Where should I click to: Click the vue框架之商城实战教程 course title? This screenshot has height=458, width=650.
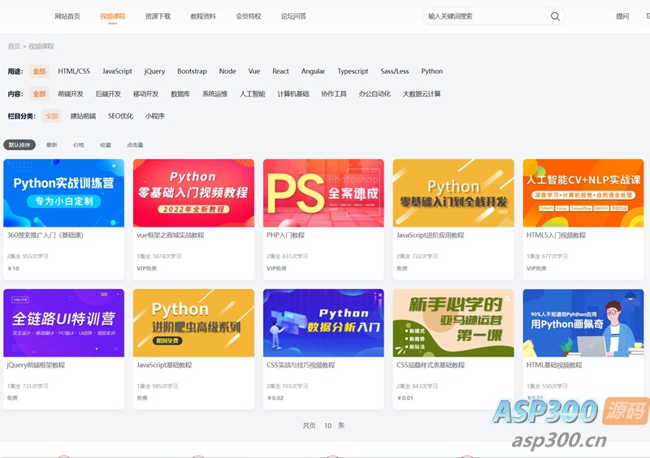click(x=171, y=235)
